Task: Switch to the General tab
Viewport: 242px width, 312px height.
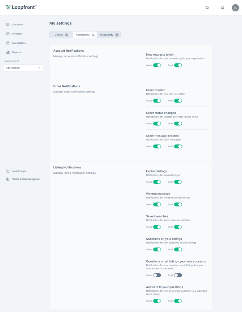Action: [61, 35]
